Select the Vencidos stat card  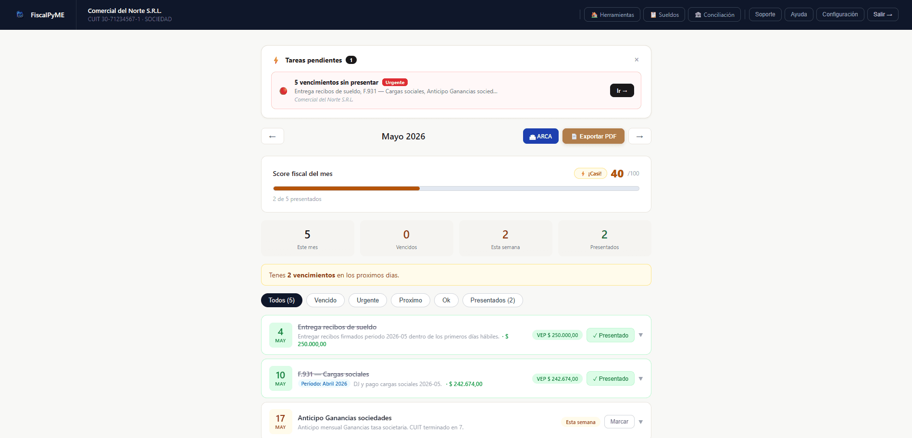(407, 238)
